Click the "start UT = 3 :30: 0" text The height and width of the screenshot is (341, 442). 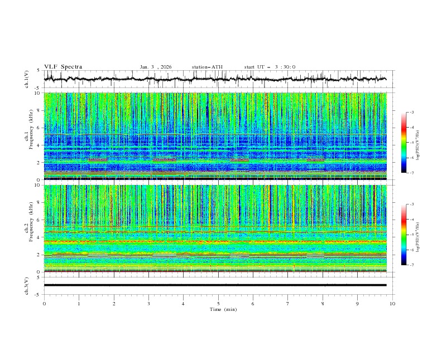point(270,67)
